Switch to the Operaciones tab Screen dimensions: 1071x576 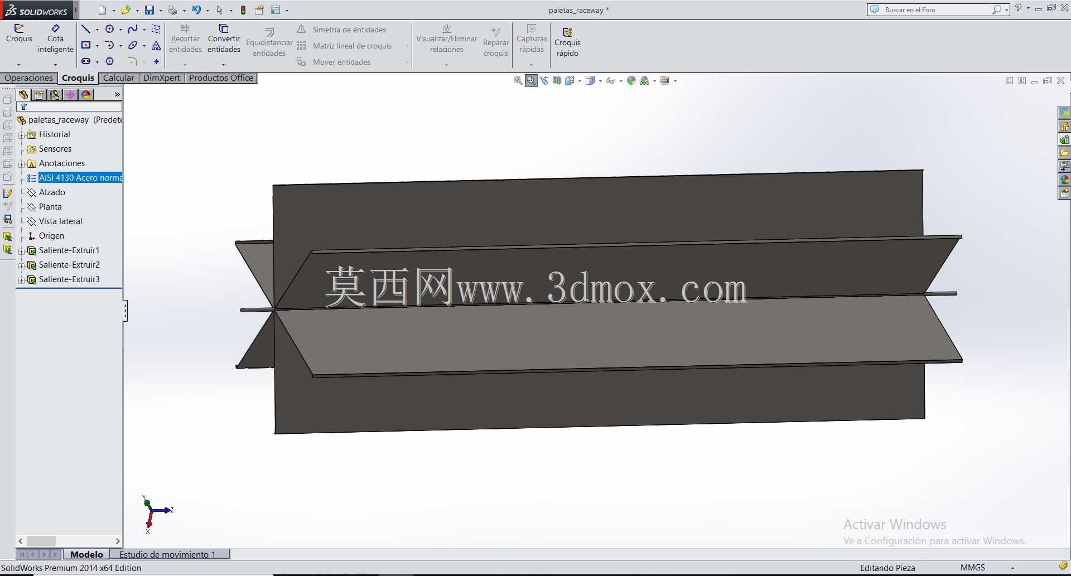[x=28, y=78]
